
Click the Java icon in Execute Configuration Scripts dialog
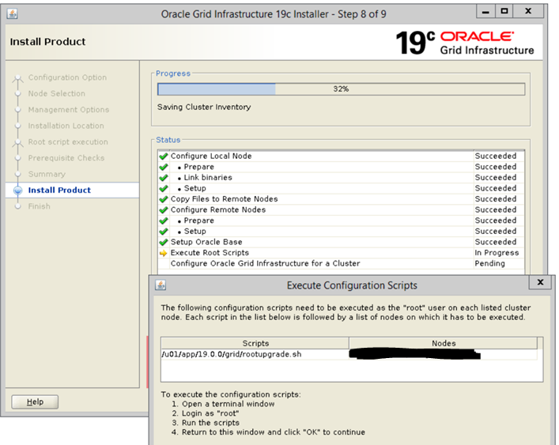(x=161, y=285)
